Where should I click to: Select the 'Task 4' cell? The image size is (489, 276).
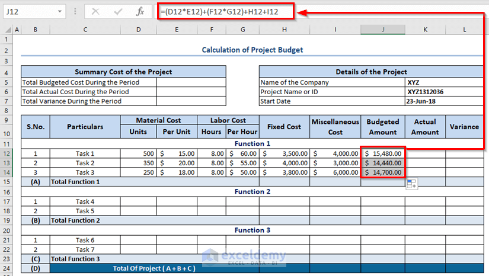click(85, 201)
